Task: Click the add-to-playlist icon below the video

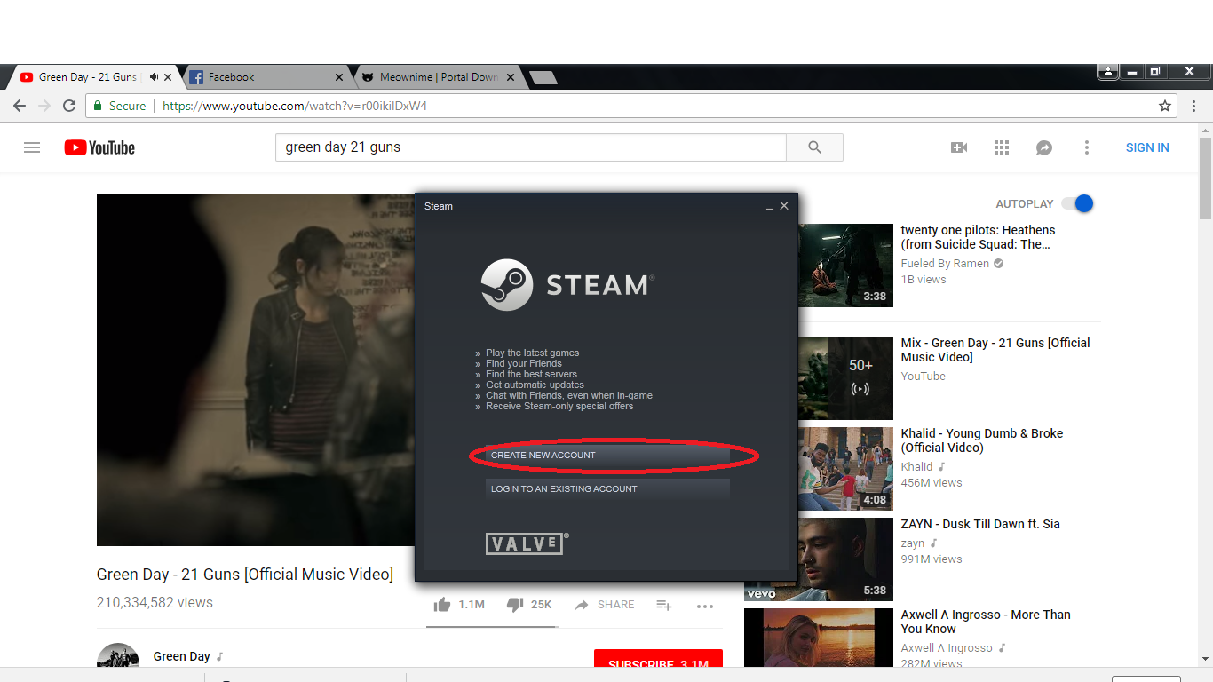Action: [663, 605]
